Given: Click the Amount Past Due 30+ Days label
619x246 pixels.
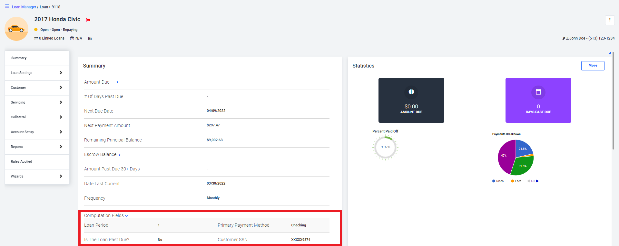Looking at the screenshot, I should point(112,169).
